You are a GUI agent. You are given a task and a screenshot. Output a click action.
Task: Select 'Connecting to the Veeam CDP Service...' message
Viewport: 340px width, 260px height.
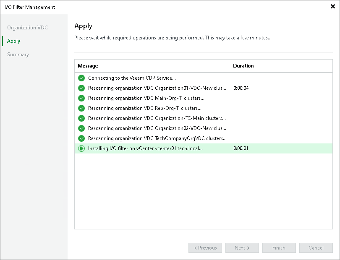pyautogui.click(x=132, y=78)
